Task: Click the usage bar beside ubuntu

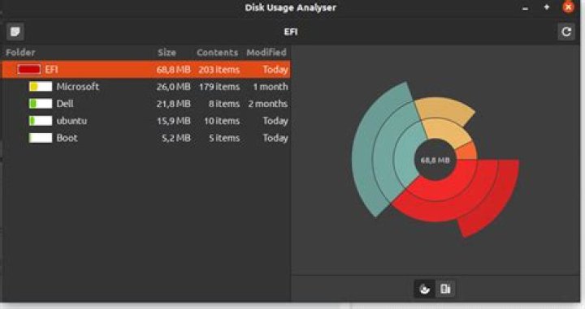Action: 41,121
